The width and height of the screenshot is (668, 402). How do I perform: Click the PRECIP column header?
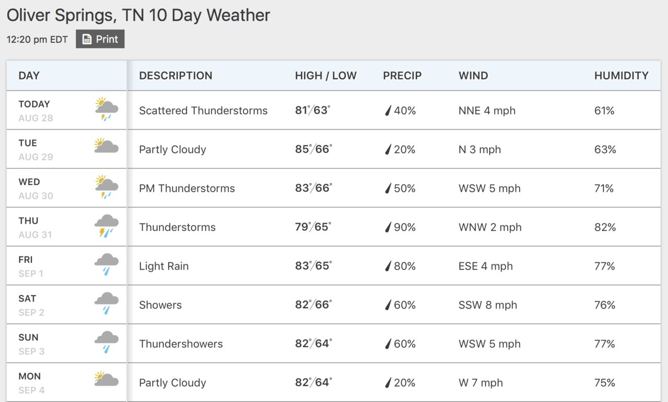[402, 76]
